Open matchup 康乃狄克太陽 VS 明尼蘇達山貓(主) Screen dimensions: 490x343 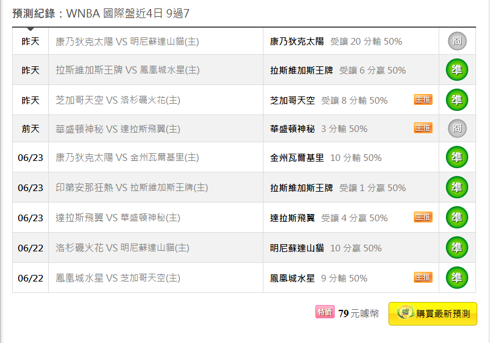[127, 42]
